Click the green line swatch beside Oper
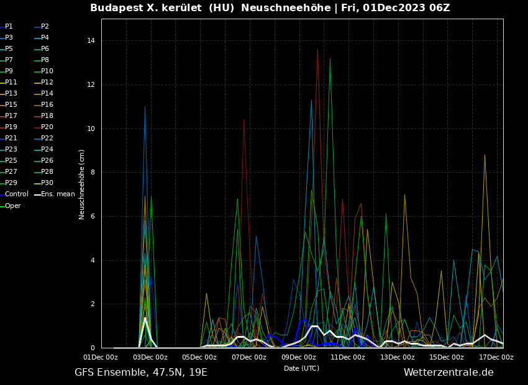The image size is (528, 385). coord(2,206)
